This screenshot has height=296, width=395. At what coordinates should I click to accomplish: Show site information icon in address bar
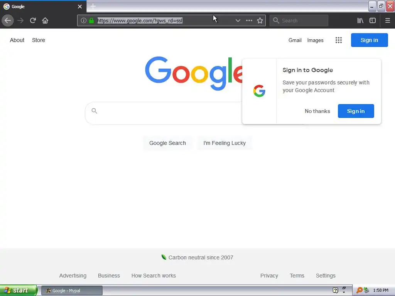[x=84, y=20]
